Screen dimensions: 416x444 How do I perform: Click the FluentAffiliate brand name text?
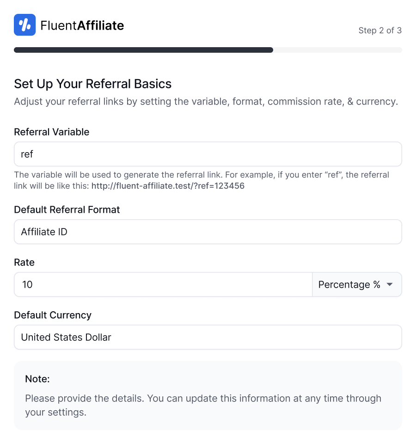coord(82,25)
